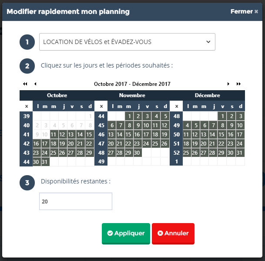Image resolution: width=265 pixels, height=261 pixels.
Task: Click the Décembre month header
Action: (207, 95)
